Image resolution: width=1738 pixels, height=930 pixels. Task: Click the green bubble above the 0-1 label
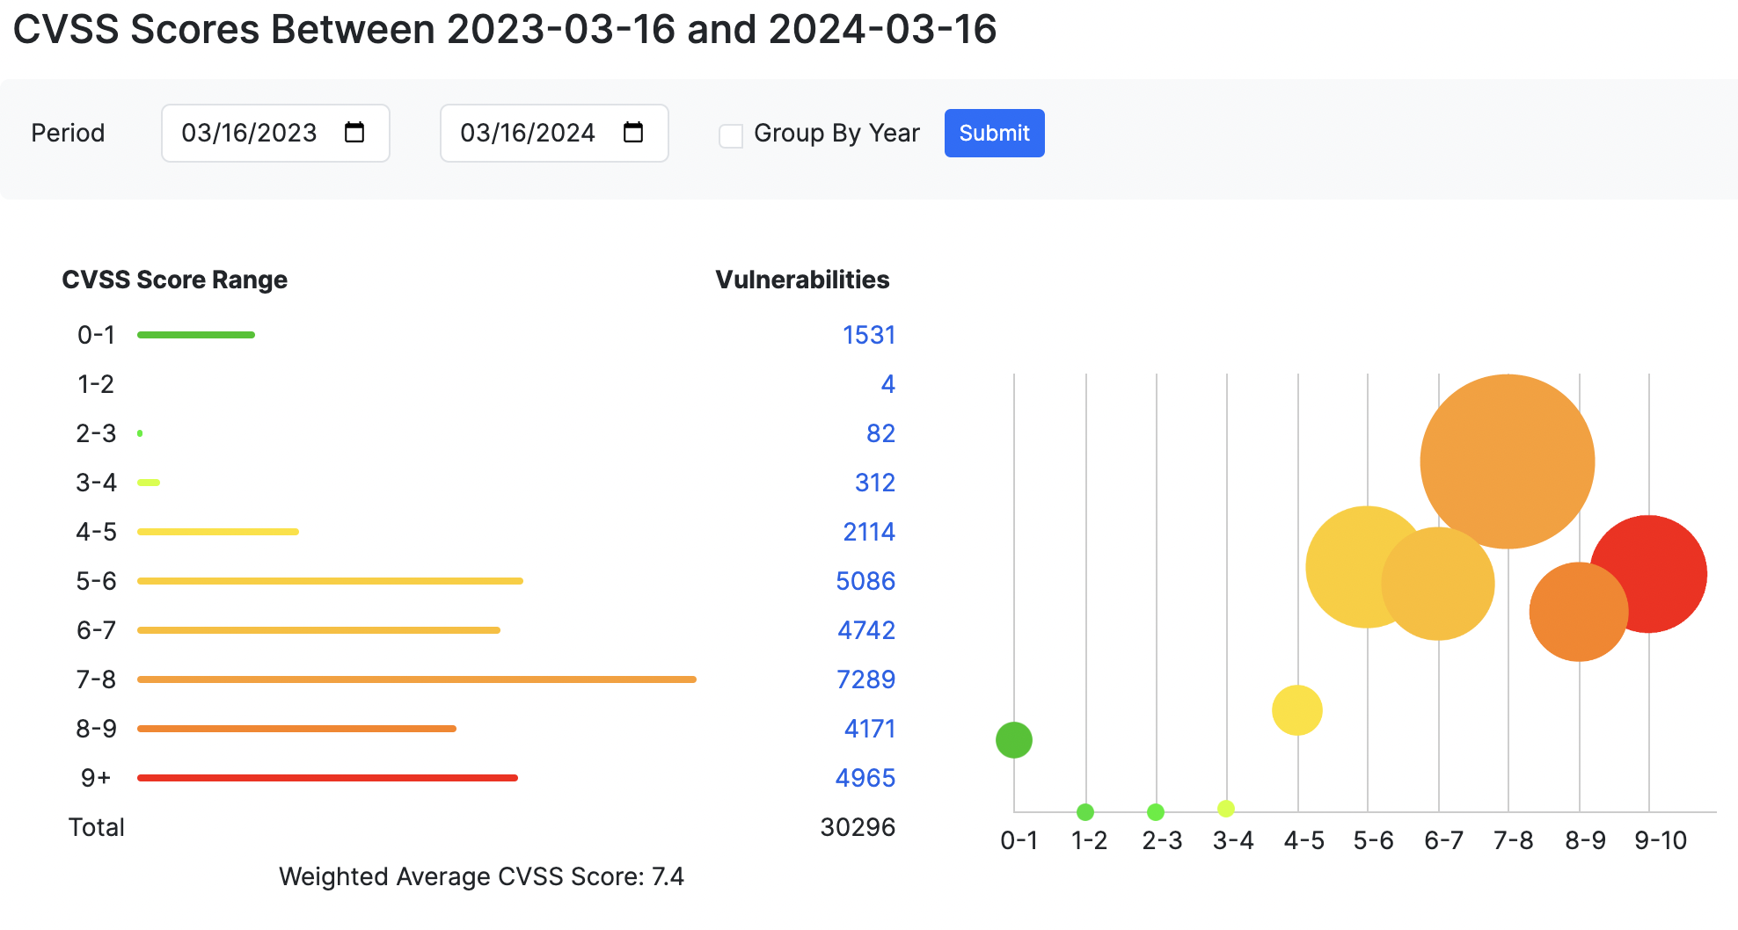1014,739
